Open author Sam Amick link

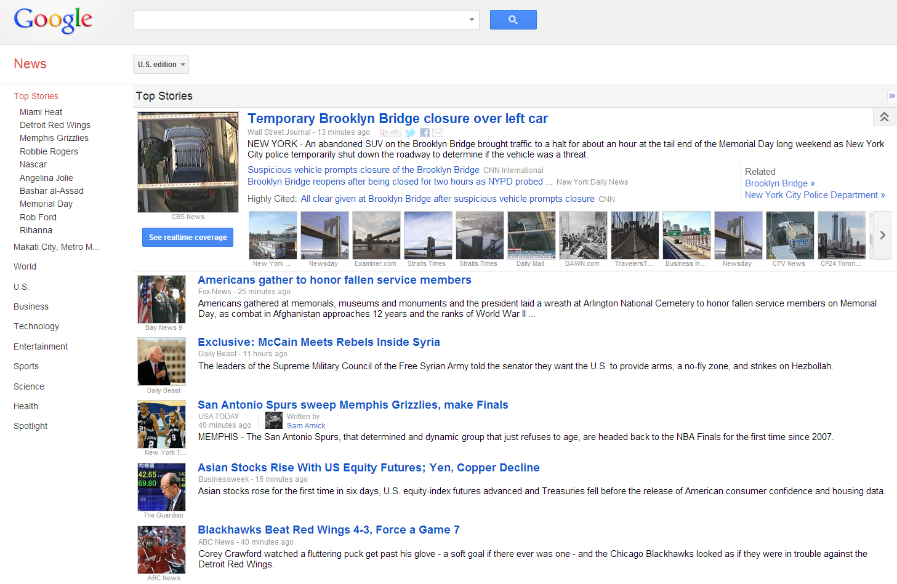(x=306, y=426)
